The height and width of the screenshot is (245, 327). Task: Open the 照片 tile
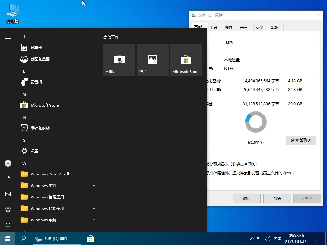pos(152,59)
